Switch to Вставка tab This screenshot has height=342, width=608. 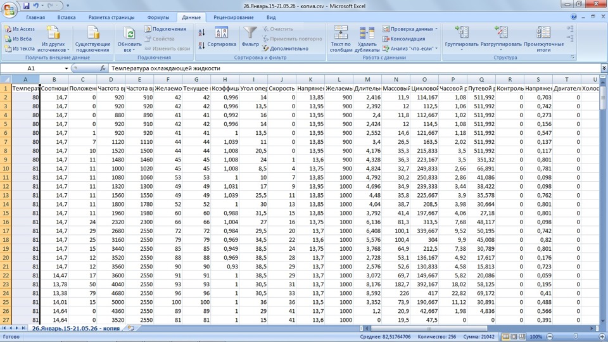[66, 18]
